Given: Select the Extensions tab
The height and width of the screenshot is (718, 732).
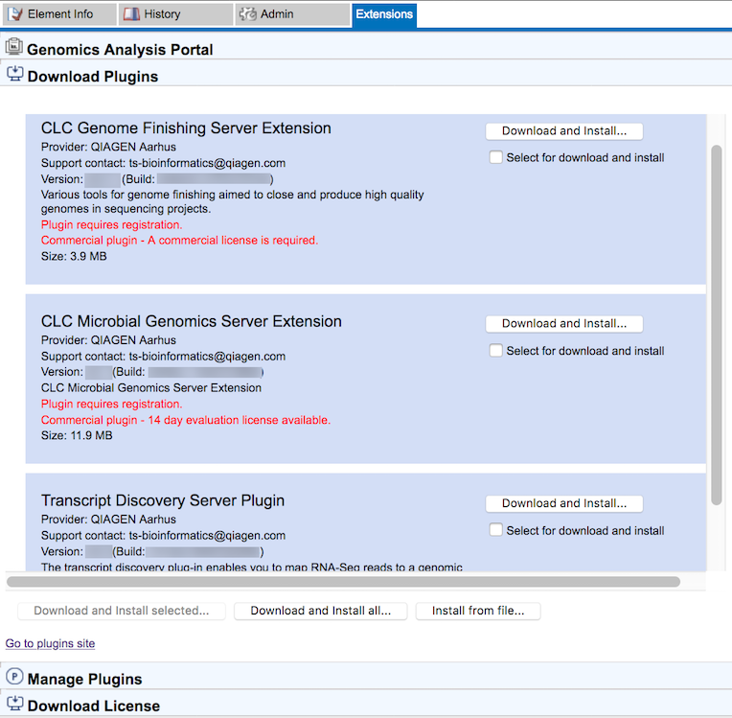Looking at the screenshot, I should (384, 15).
